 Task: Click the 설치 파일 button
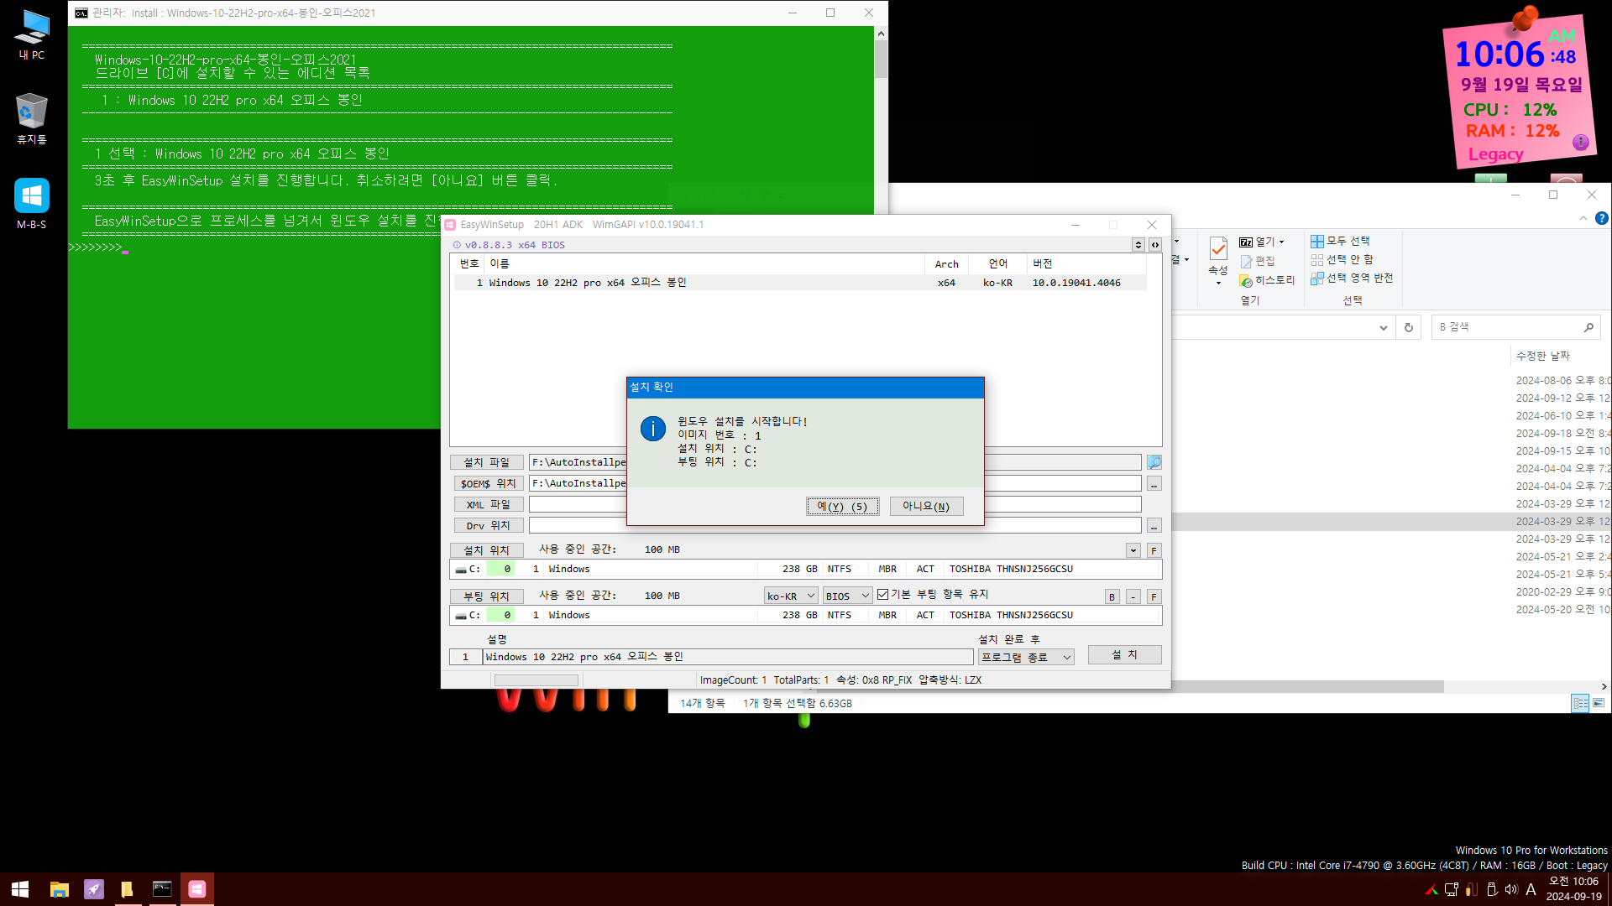(486, 462)
